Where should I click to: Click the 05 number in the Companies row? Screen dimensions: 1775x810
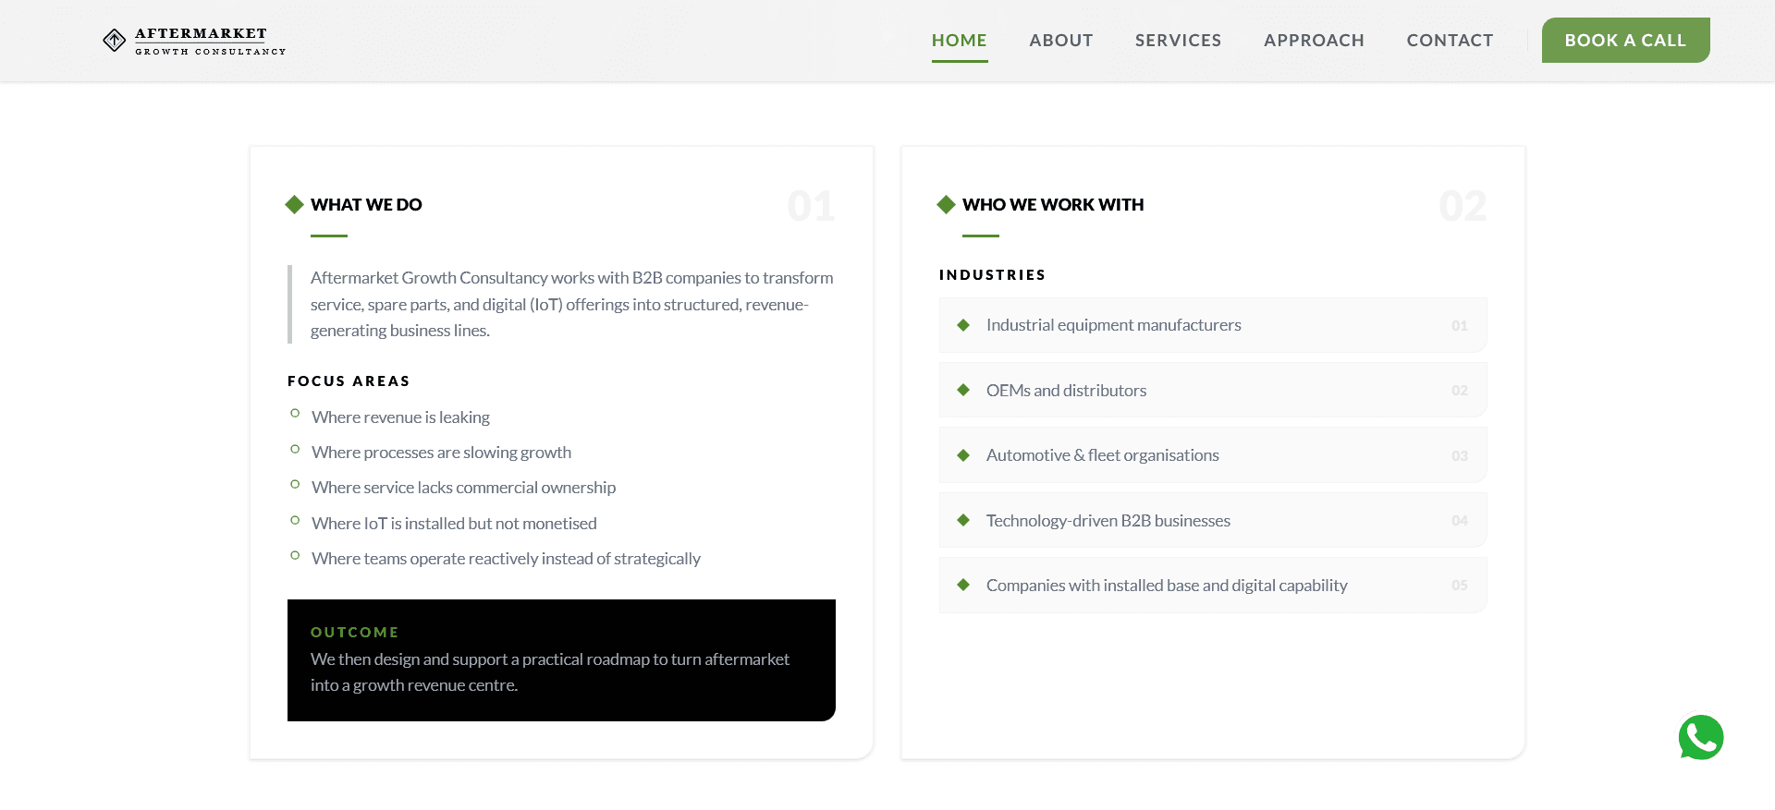click(1460, 586)
